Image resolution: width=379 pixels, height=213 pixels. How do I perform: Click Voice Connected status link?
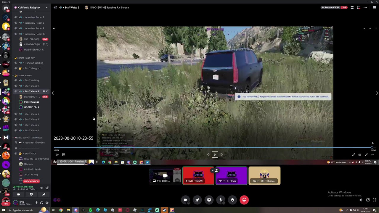(25, 187)
